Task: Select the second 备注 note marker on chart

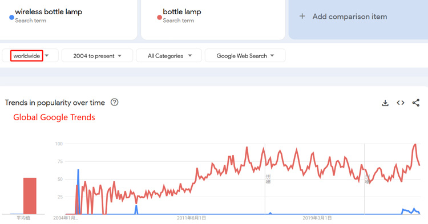Action: (x=367, y=179)
